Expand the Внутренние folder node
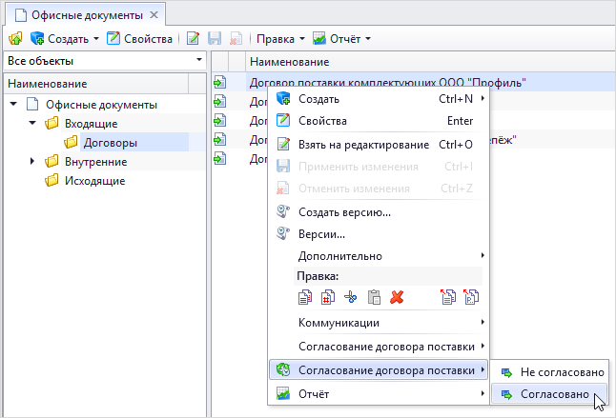The height and width of the screenshot is (418, 616). pyautogui.click(x=32, y=162)
